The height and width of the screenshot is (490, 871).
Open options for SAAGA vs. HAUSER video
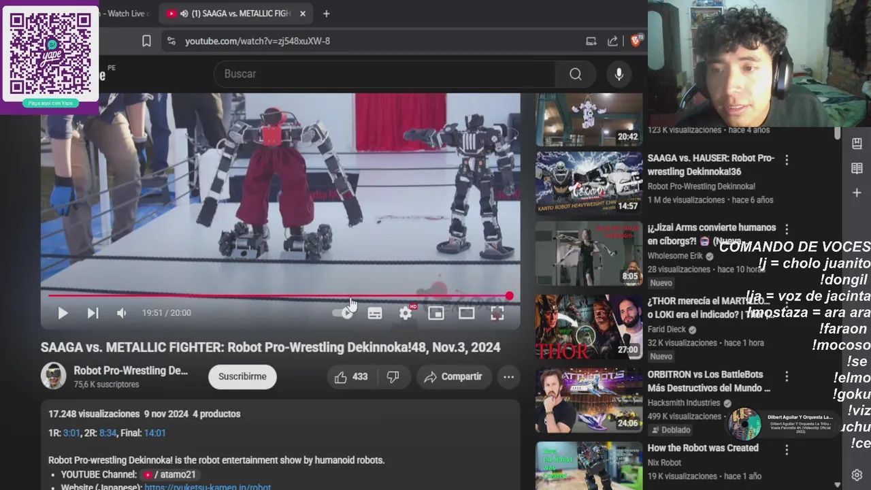click(x=787, y=160)
